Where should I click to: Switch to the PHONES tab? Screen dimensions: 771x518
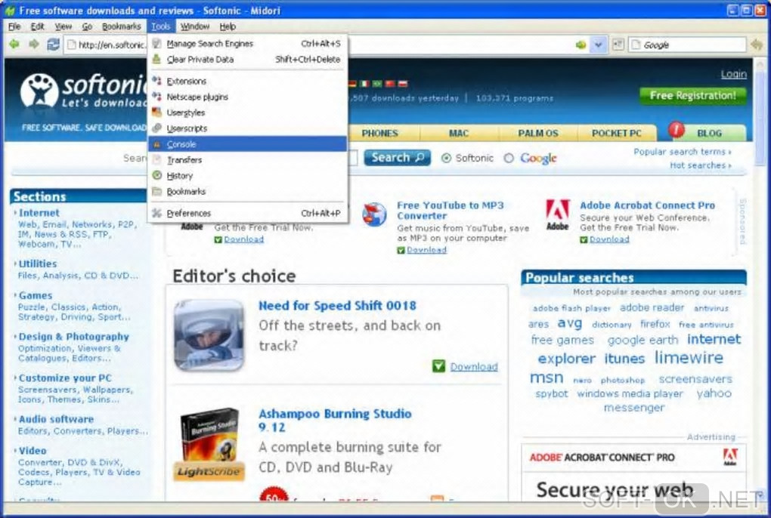pos(380,133)
